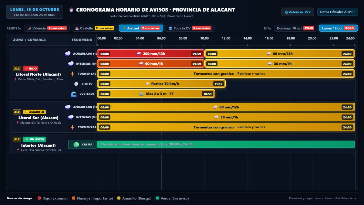This screenshot has width=364, height=205.
Task: Click the Olas 2 a 3 m coastal bar
Action: (156, 94)
